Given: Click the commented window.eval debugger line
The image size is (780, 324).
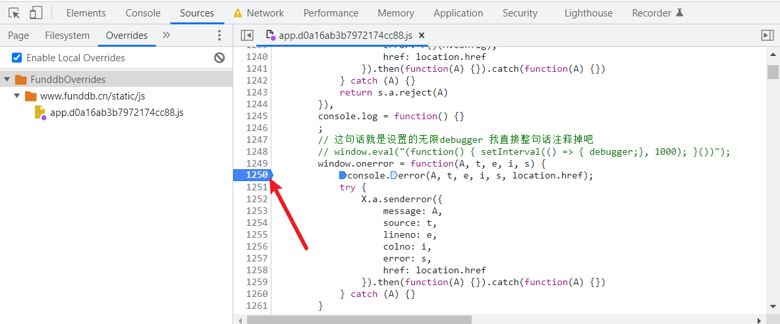Looking at the screenshot, I should point(524,151).
